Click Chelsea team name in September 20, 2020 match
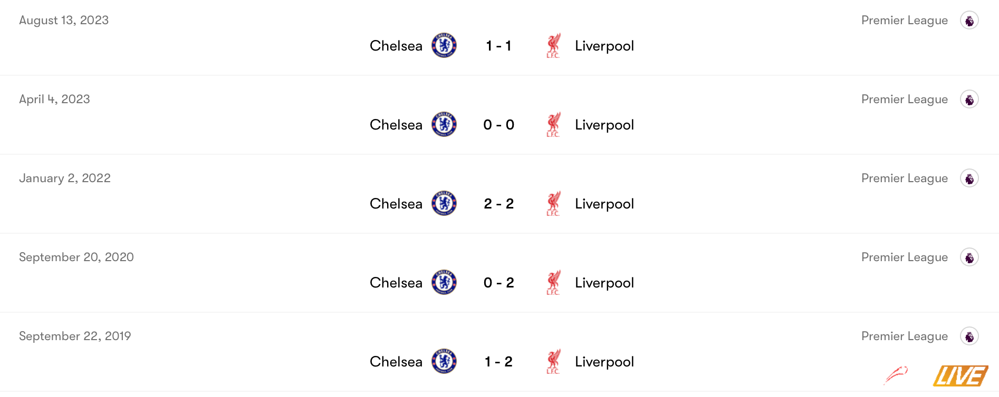Screen dimensions: 999x397 pos(396,283)
